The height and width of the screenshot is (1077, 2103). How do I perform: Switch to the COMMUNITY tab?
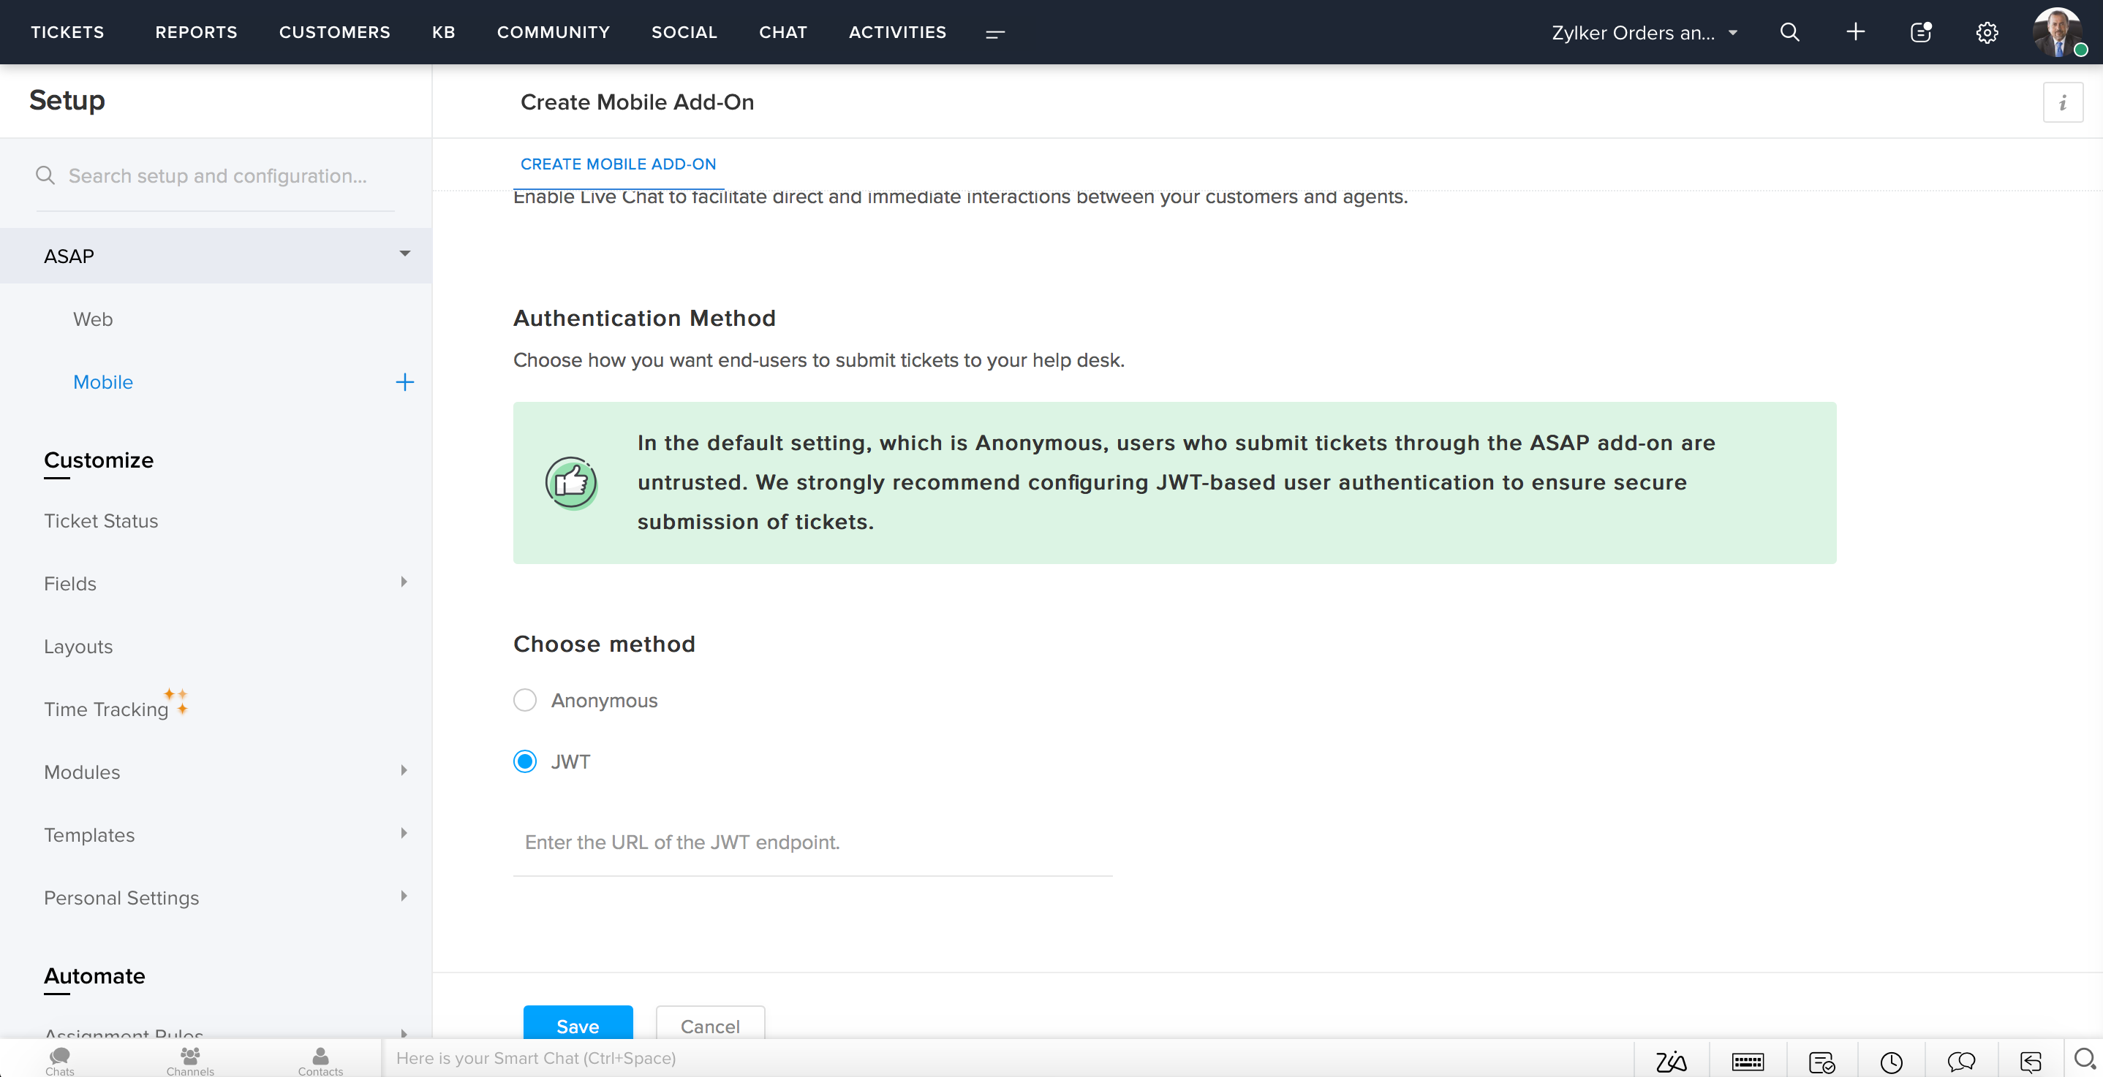point(553,32)
